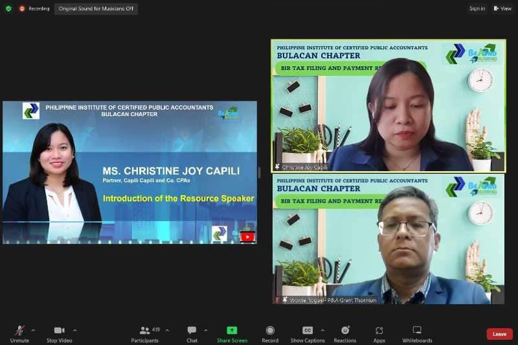Click the 419 participants count

pos(156,329)
